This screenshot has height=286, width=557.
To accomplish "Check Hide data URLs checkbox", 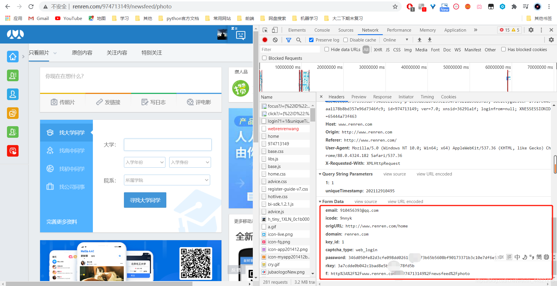I will (327, 49).
